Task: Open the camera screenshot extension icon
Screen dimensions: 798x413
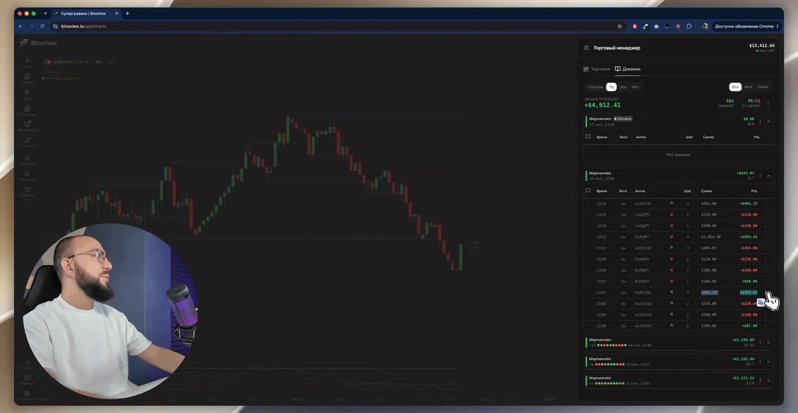Action: (x=656, y=26)
